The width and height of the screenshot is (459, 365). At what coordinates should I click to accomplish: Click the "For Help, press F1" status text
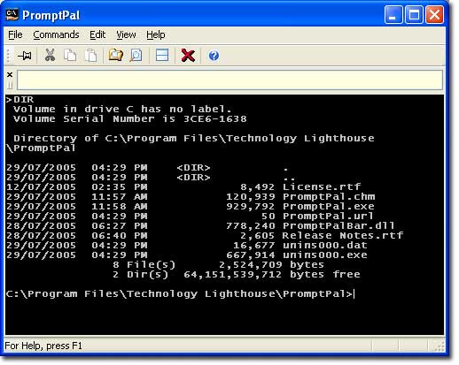pos(43,346)
